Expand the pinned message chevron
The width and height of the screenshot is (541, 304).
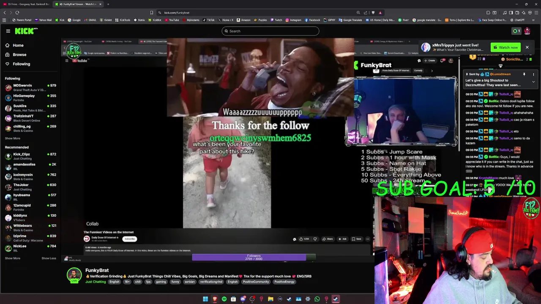pos(533,82)
